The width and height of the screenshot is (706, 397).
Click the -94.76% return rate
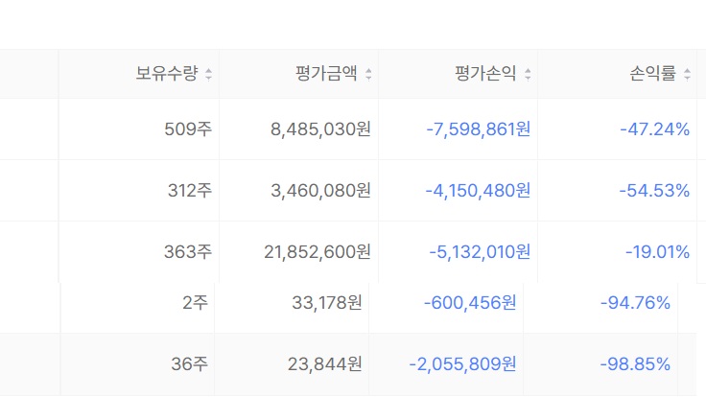(x=635, y=303)
